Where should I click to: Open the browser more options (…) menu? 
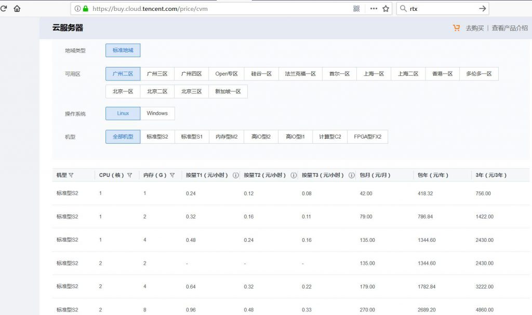[374, 8]
